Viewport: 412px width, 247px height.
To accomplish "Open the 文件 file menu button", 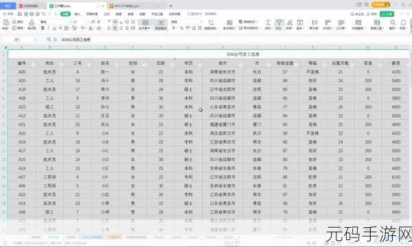I will coord(8,14).
